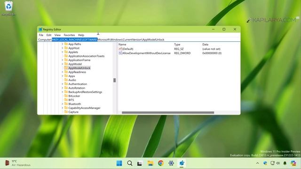The image size is (301, 169).
Task: Select the Authentication key label
Action: point(78,84)
